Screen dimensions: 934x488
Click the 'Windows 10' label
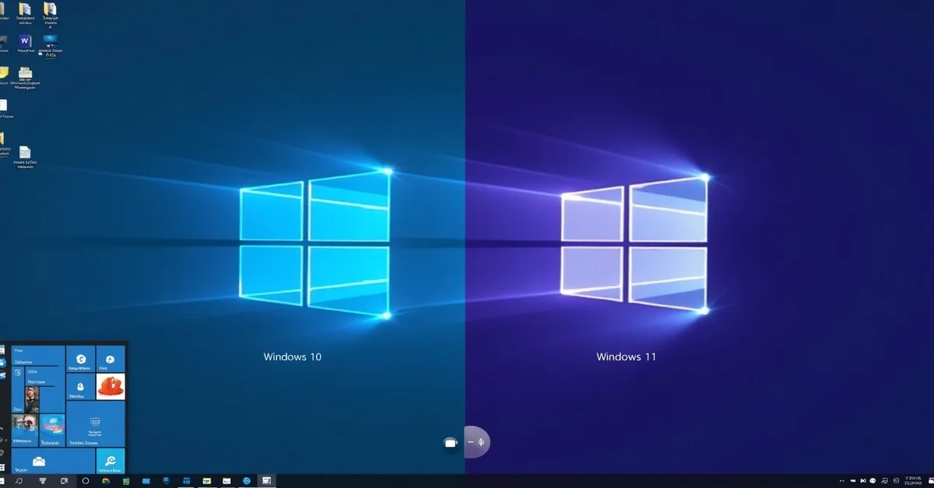coord(293,357)
